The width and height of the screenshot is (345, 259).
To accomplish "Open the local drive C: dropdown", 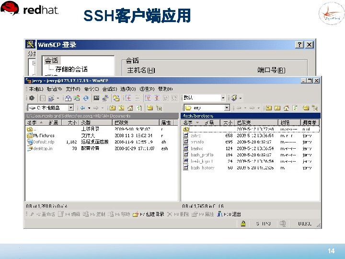I will pyautogui.click(x=71, y=108).
